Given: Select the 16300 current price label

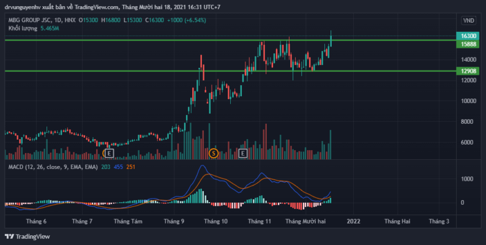Looking at the screenshot, I should click(468, 36).
